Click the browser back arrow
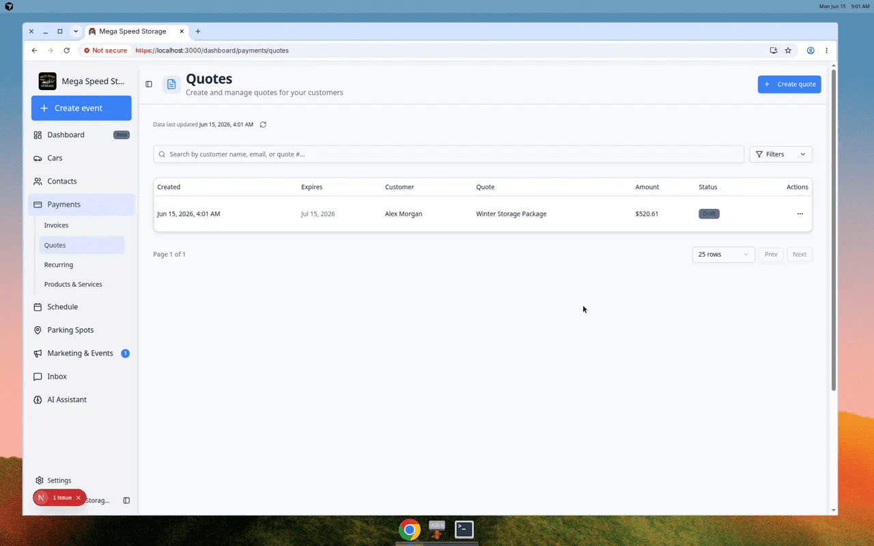Image resolution: width=874 pixels, height=546 pixels. click(x=34, y=51)
